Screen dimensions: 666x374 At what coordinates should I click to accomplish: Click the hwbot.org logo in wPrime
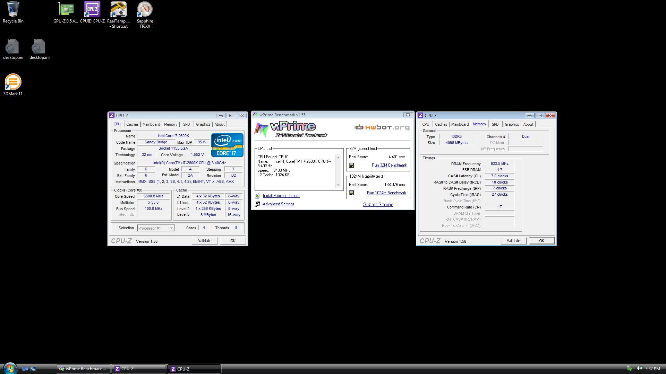click(x=382, y=127)
